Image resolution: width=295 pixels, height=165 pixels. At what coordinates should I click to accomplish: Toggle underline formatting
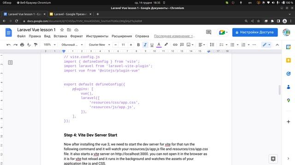click(152, 45)
